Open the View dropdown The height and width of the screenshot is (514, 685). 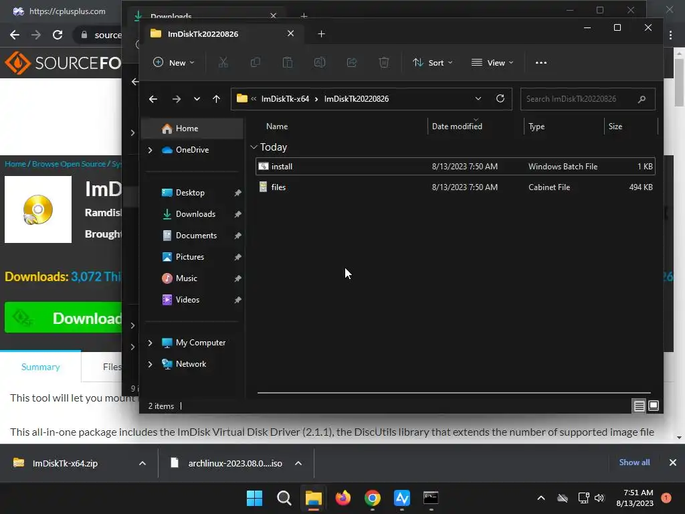(492, 62)
